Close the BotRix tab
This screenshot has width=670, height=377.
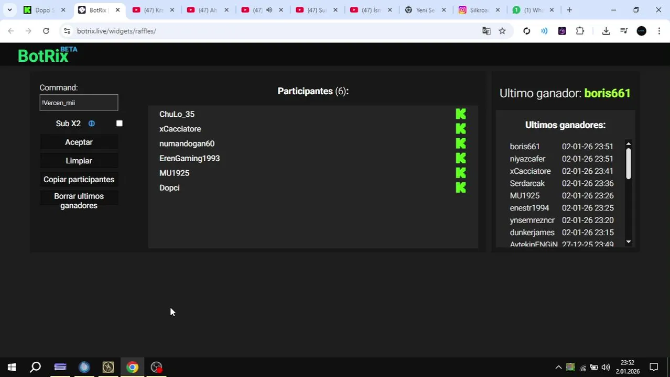(117, 10)
